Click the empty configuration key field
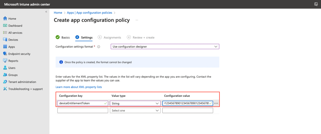 tap(83, 111)
